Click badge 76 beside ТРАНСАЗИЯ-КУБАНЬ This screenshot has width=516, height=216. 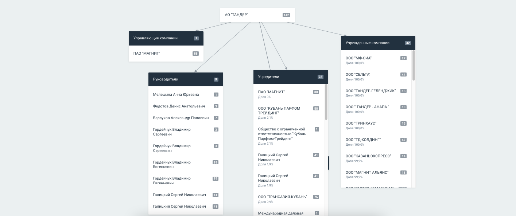coord(316,197)
